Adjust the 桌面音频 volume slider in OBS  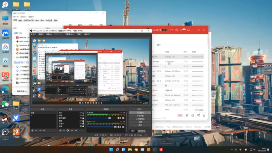point(102,118)
